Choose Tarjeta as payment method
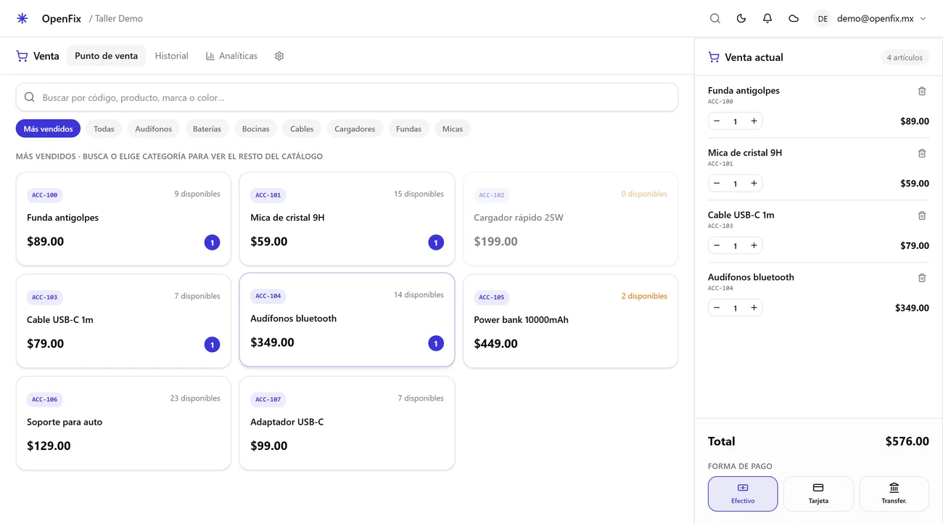This screenshot has width=943, height=524. tap(818, 494)
